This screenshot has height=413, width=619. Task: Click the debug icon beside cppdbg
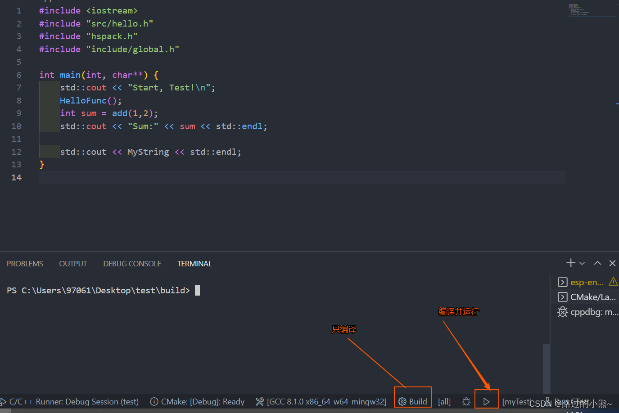[x=562, y=312]
